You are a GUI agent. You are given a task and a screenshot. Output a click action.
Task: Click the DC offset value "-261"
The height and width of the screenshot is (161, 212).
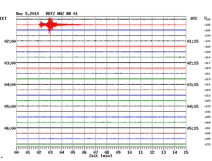[x=207, y=128]
